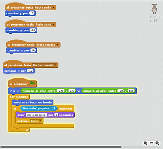Click the loop arrow at 'por siempre' bottom
Viewport: 163px width, 149px height.
pyautogui.click(x=27, y=130)
